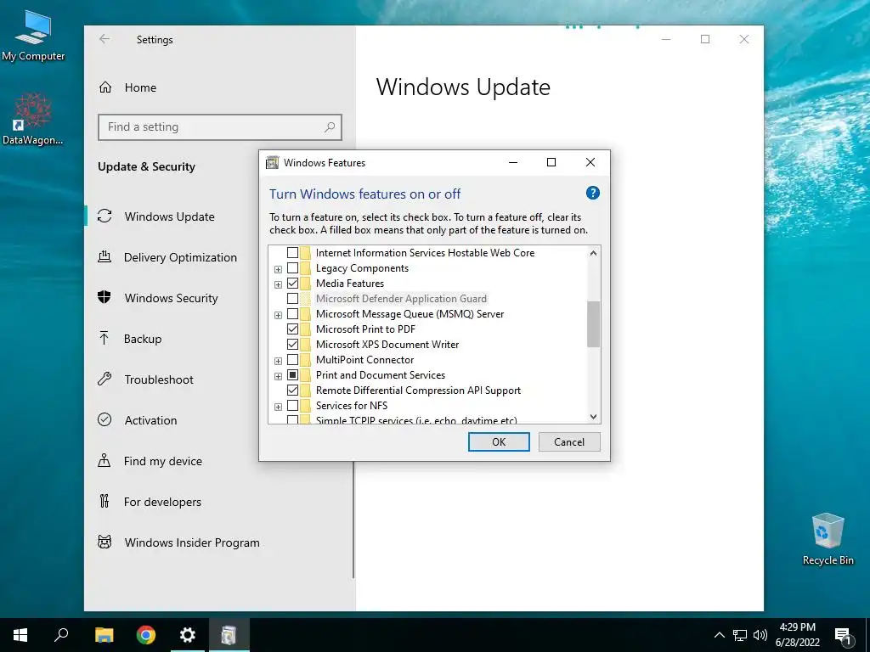Toggle Print and Document Services checkbox
The width and height of the screenshot is (870, 652).
(292, 375)
